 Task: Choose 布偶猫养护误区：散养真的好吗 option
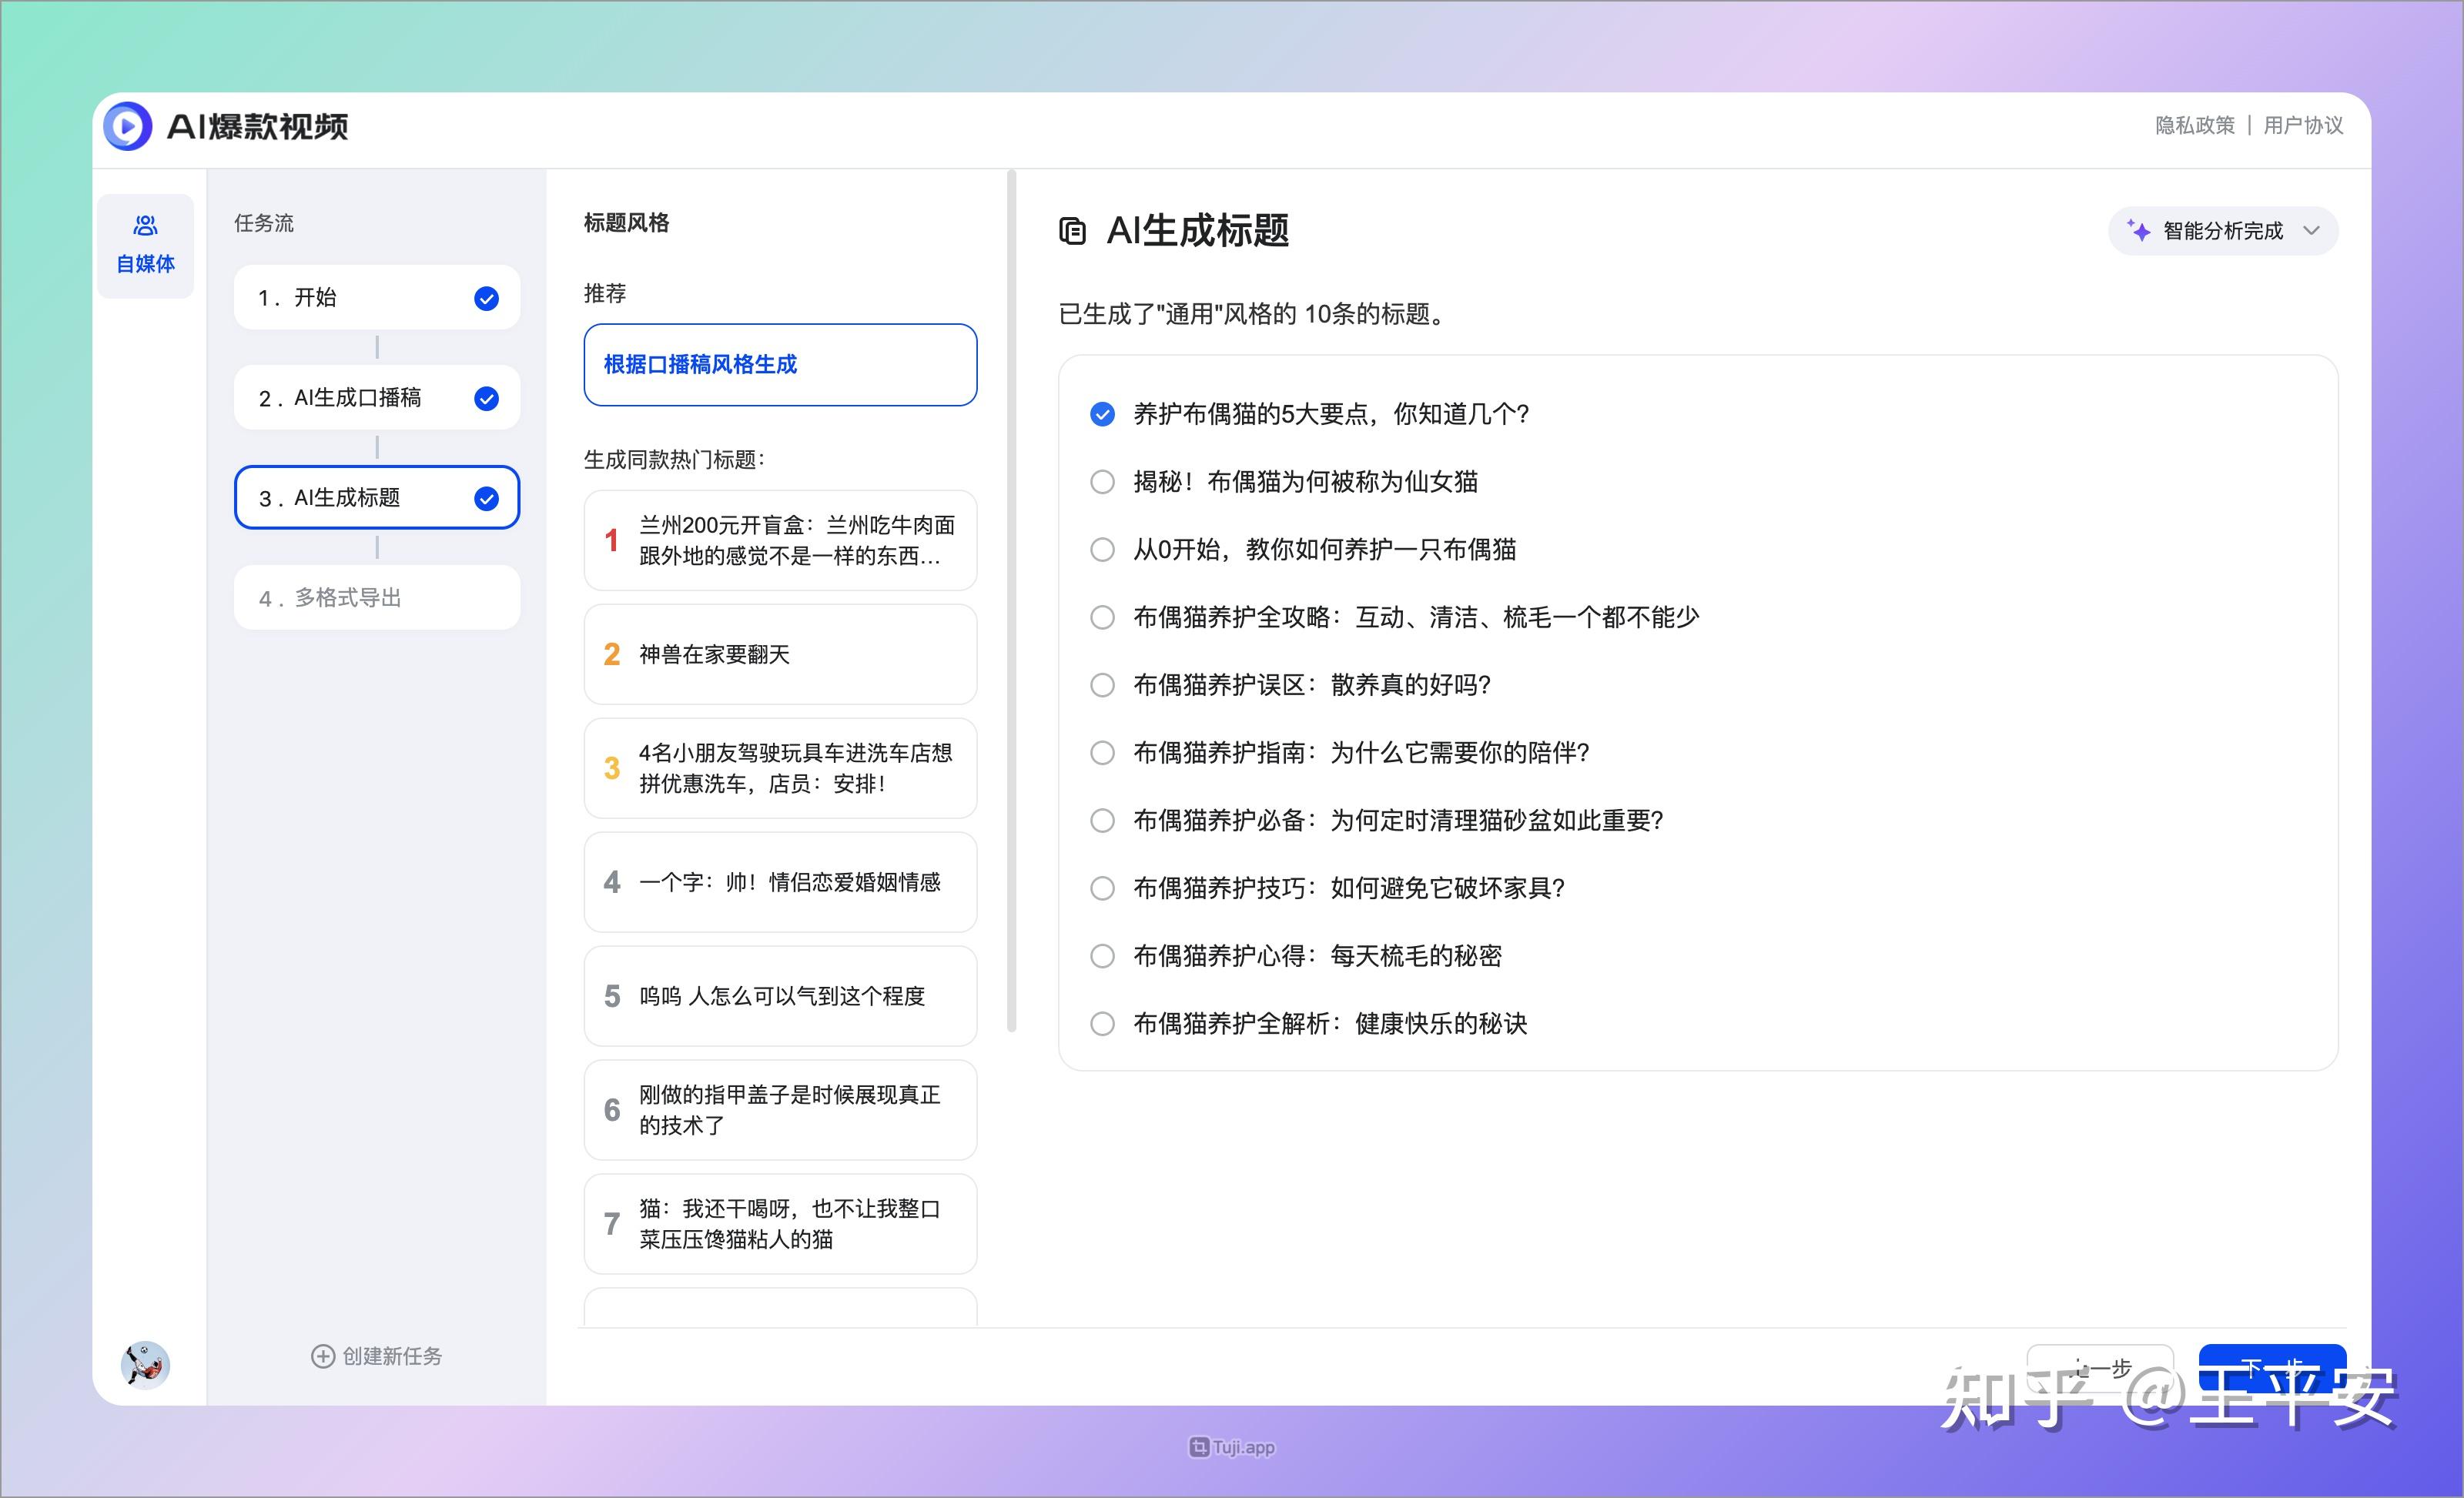coord(1102,685)
